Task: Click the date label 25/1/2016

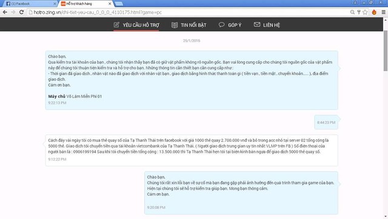Action: pyautogui.click(x=192, y=41)
